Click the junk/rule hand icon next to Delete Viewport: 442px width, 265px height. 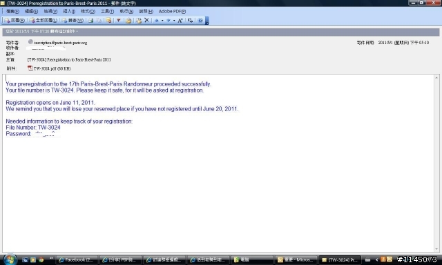pos(139,20)
